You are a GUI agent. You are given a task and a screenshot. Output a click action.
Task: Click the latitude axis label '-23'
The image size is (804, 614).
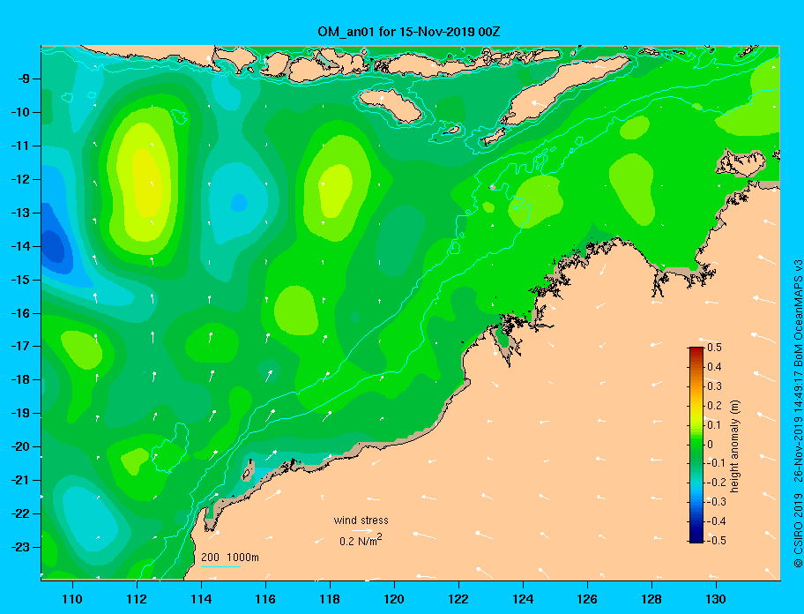(x=21, y=547)
